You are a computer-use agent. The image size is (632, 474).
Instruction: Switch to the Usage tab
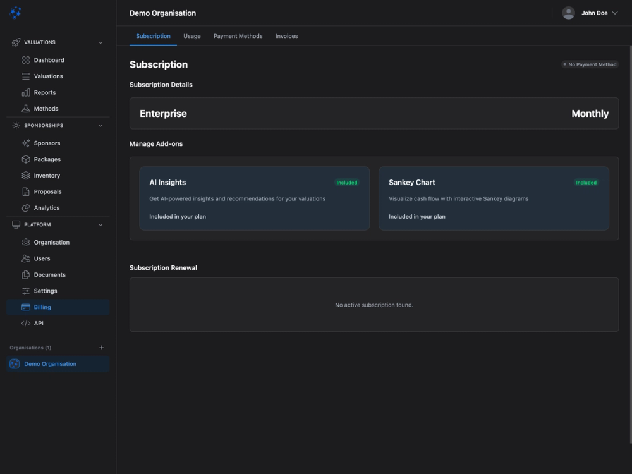pyautogui.click(x=191, y=36)
